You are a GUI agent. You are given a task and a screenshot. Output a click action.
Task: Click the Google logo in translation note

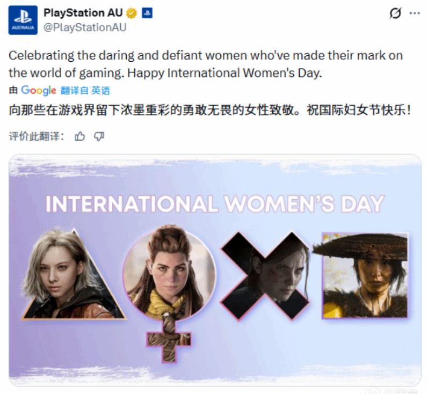click(39, 91)
